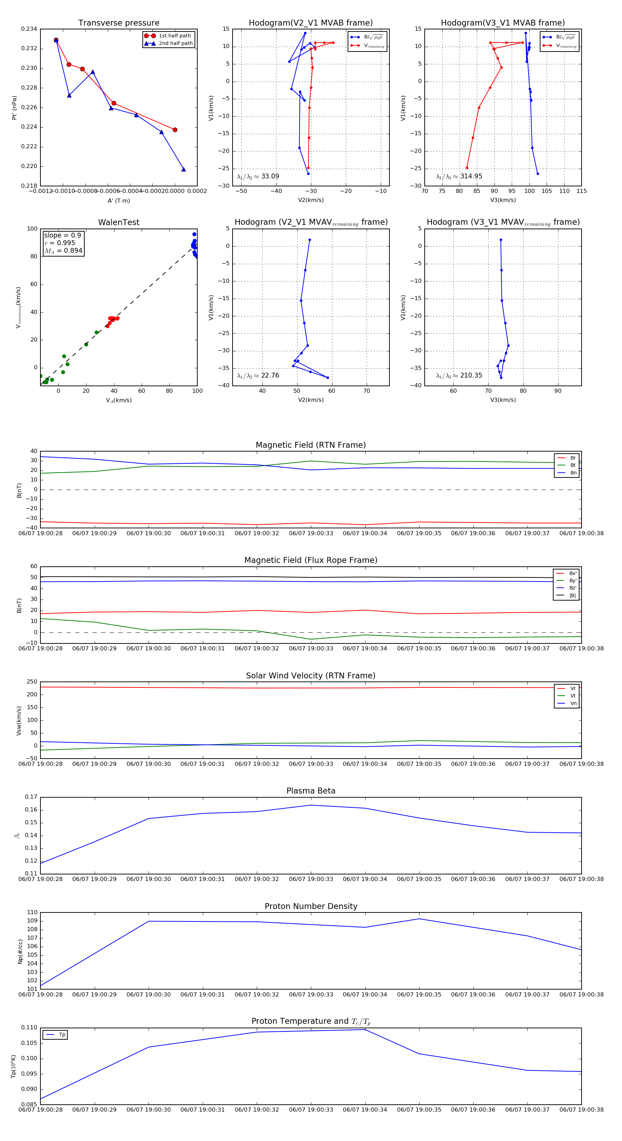Click the A' (T·m) axis label
The image size is (622, 1141).
[x=119, y=201]
